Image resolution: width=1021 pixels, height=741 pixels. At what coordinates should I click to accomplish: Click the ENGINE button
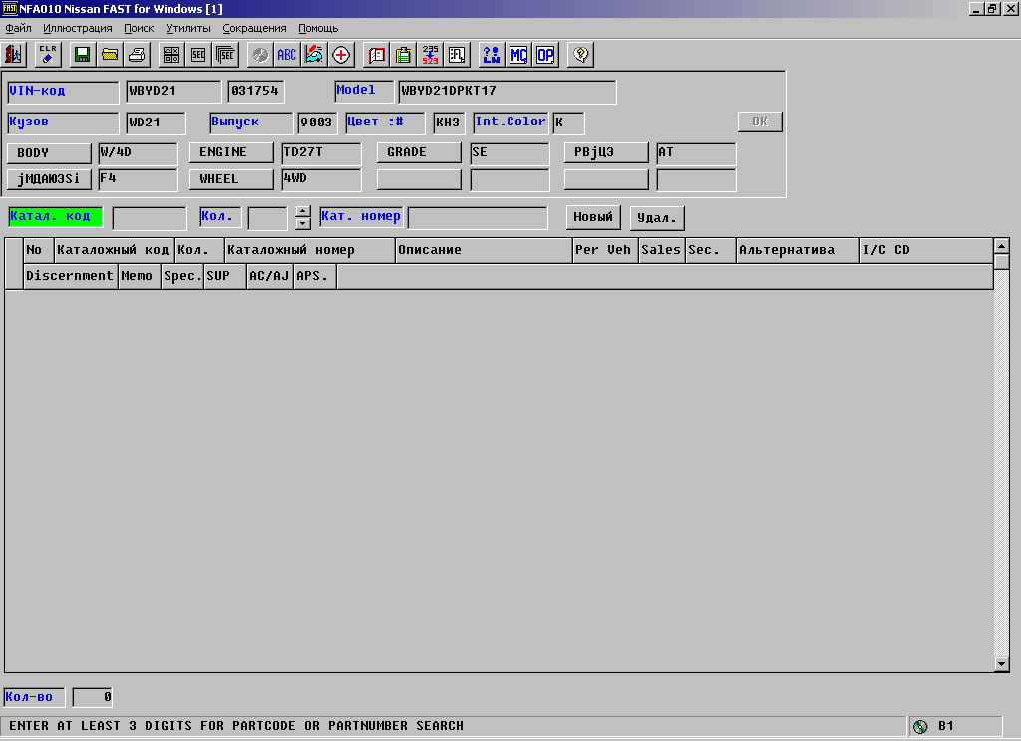231,152
